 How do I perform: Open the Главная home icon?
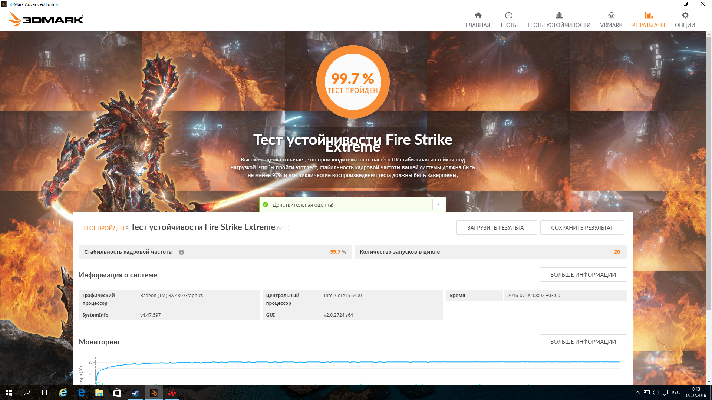478,16
